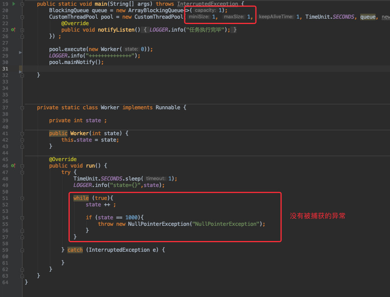Click 'pool.execute' on line 28
The width and height of the screenshot is (390, 297).
[67, 49]
